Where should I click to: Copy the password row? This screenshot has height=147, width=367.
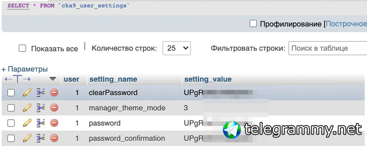41,123
